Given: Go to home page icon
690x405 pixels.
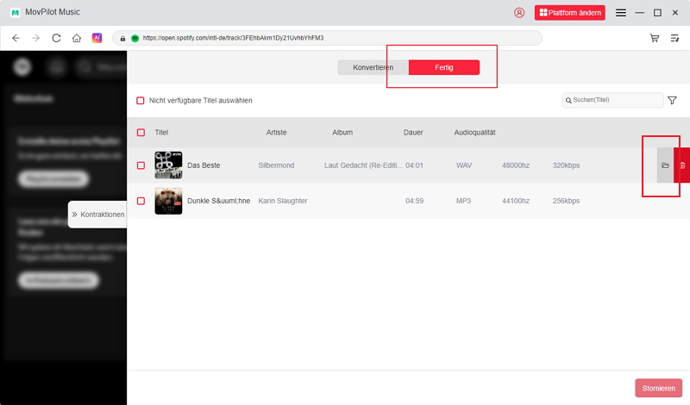Looking at the screenshot, I should click(x=77, y=38).
